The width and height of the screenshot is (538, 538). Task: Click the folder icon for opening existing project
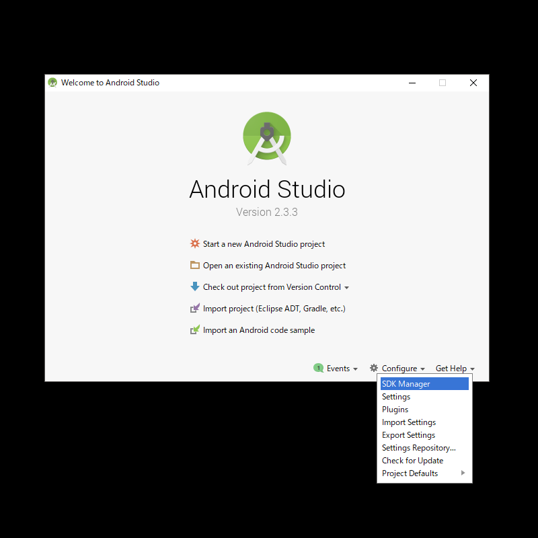[195, 265]
